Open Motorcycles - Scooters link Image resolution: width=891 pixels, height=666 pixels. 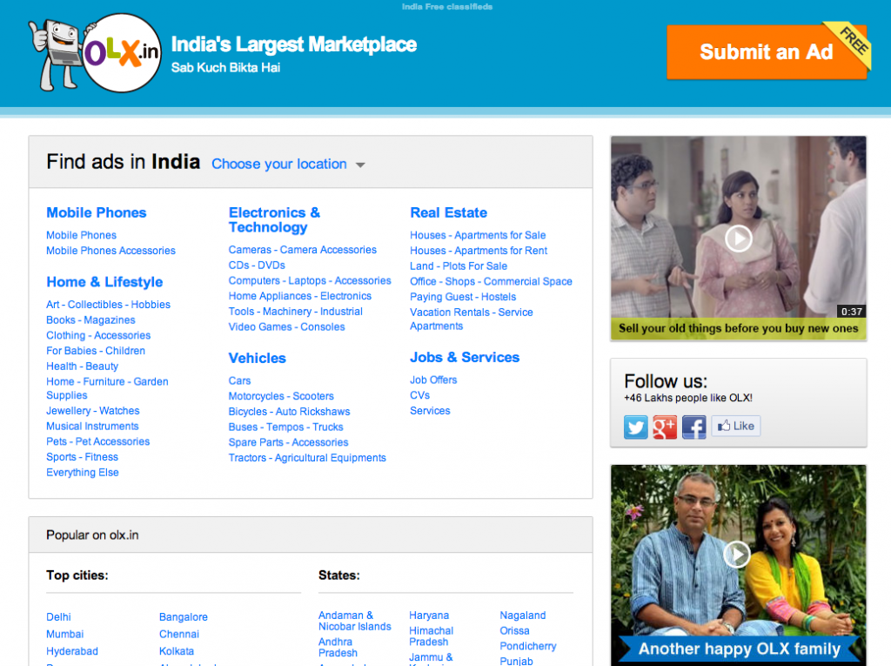click(x=281, y=396)
